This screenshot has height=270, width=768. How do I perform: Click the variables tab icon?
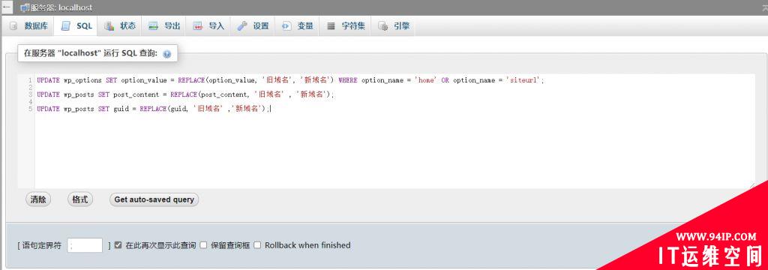(286, 26)
